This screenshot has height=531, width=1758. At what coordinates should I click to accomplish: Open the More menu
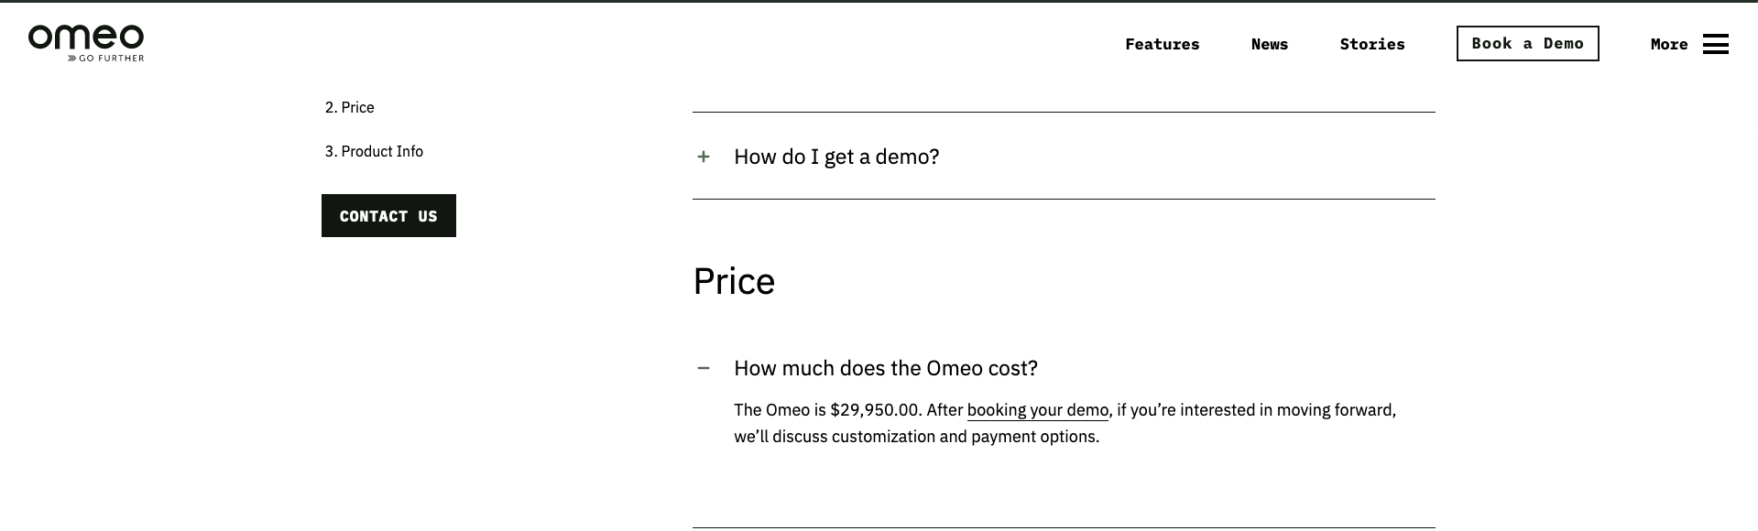(x=1669, y=44)
